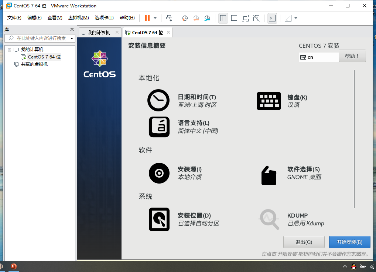Click the 安装位置(D) label
The height and width of the screenshot is (272, 376).
[194, 215]
